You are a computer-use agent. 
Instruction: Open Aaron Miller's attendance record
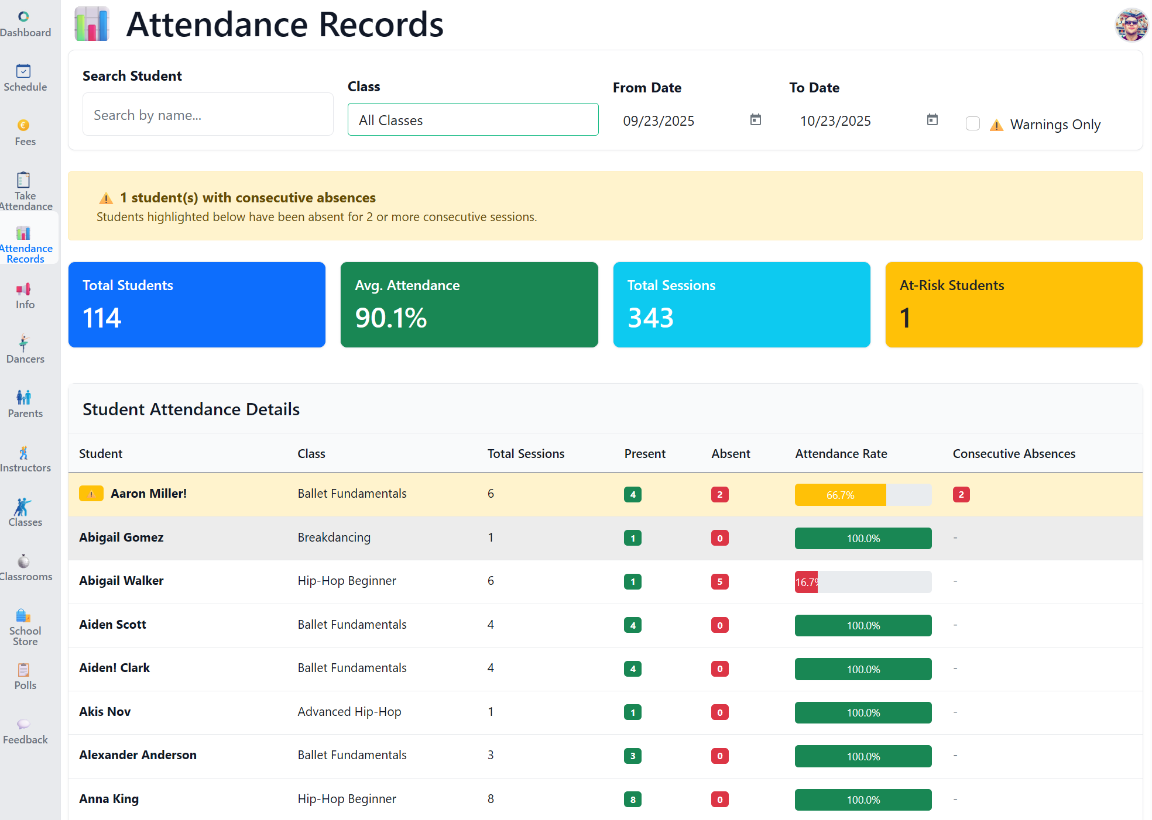pyautogui.click(x=149, y=493)
